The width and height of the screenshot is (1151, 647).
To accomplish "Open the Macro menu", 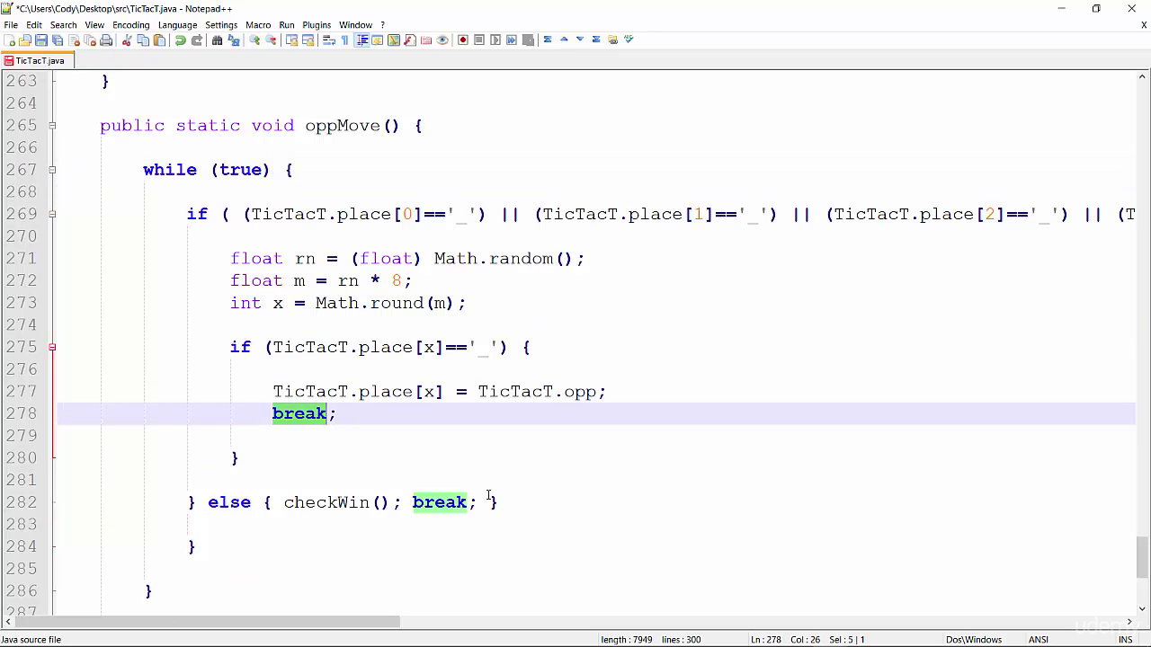I will tap(258, 25).
